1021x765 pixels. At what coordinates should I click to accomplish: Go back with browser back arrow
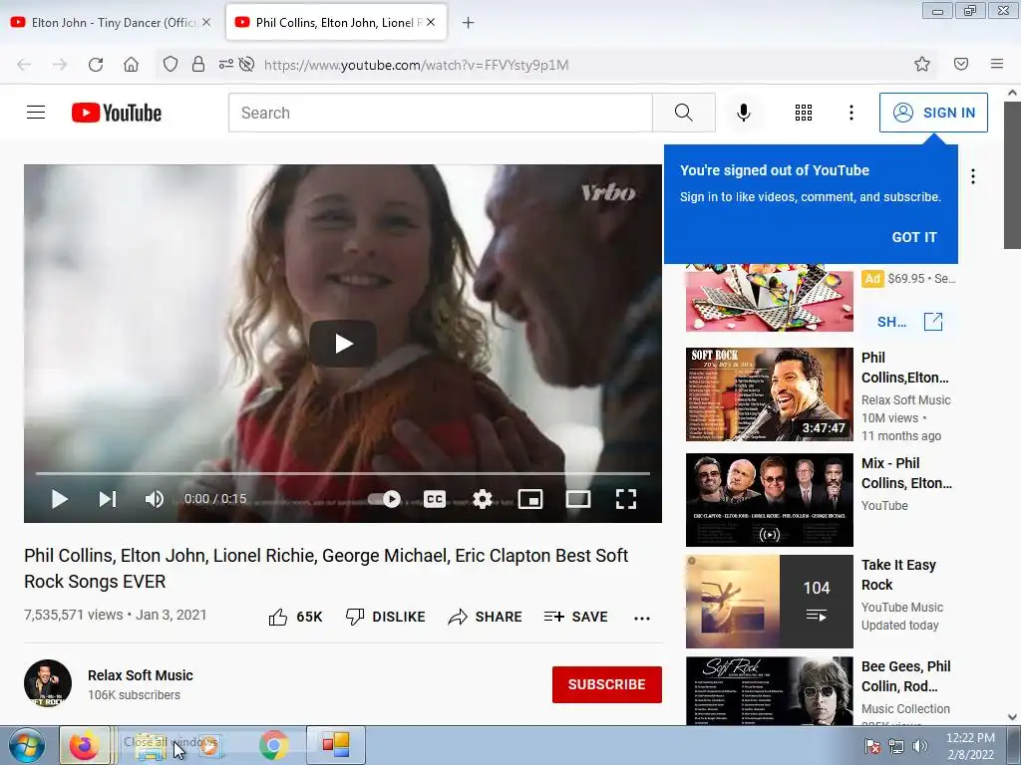tap(24, 65)
